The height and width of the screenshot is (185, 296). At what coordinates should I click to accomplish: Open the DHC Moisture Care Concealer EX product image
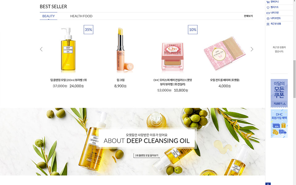(x=172, y=57)
